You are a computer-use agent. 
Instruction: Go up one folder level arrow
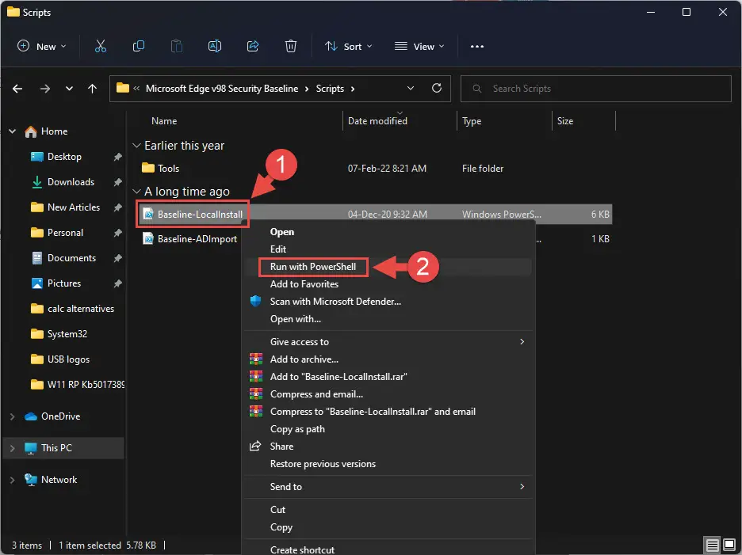[x=92, y=89]
